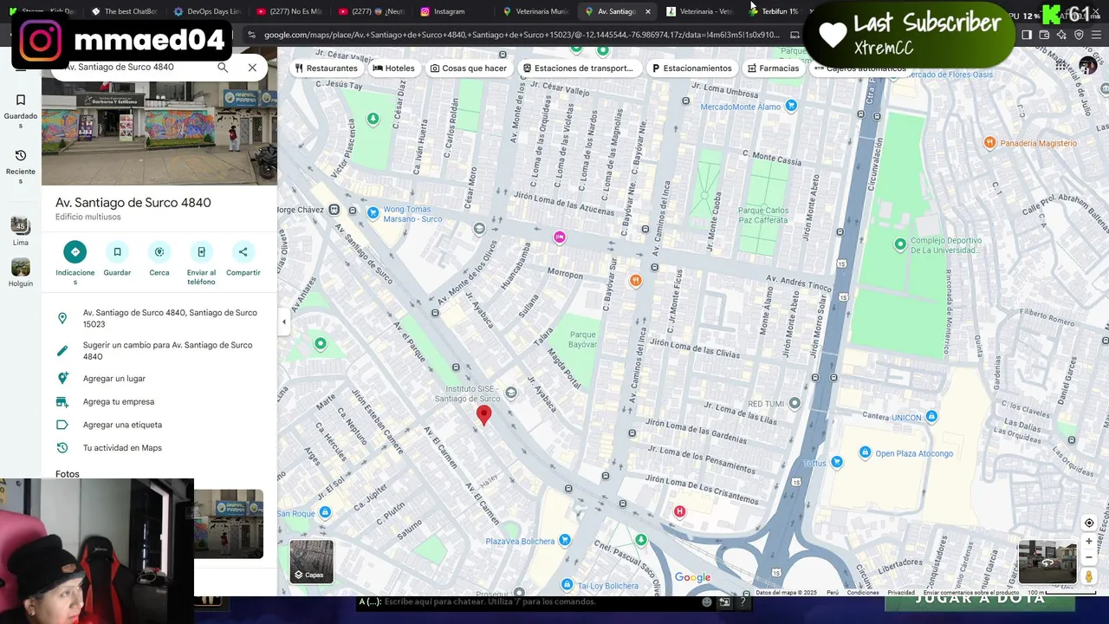Switch to The best ChatBot tab
The width and height of the screenshot is (1109, 624).
click(x=124, y=11)
